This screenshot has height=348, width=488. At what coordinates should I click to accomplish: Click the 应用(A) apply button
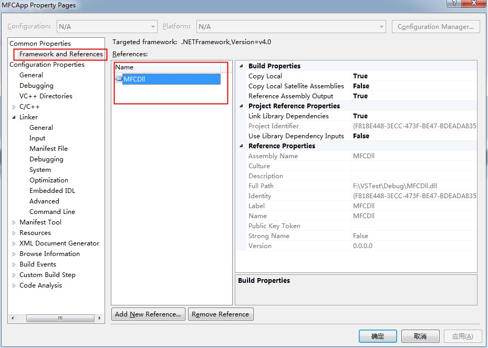(462, 336)
